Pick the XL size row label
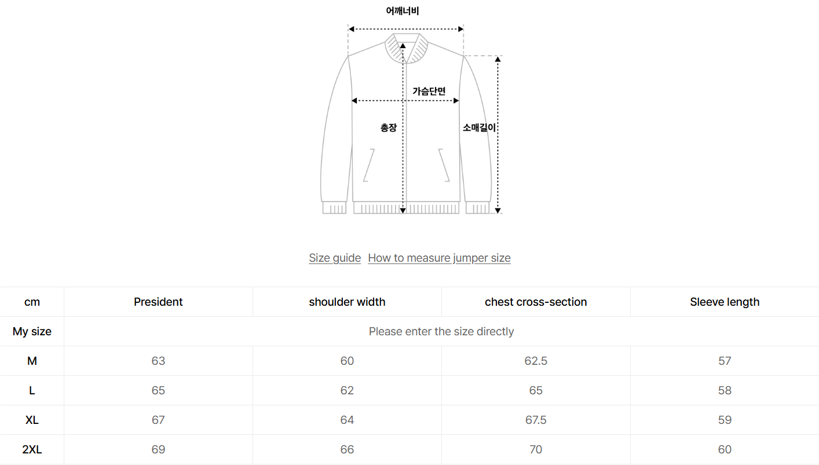 click(x=32, y=420)
